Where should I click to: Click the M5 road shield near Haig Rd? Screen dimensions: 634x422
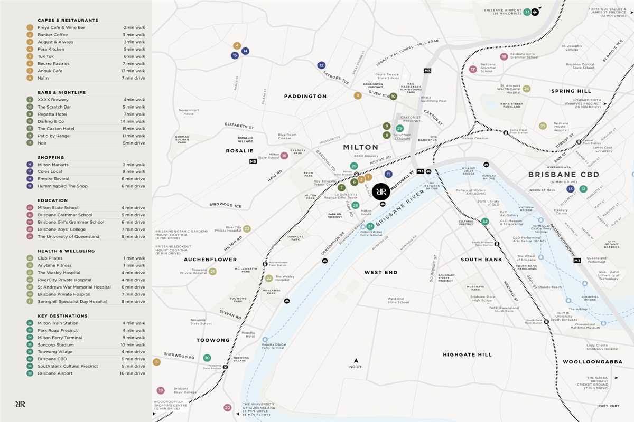pos(253,161)
